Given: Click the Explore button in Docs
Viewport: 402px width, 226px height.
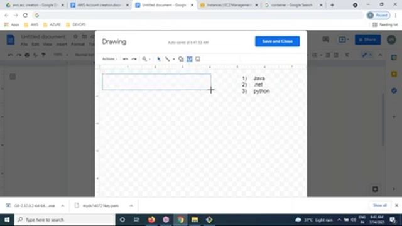Looking at the screenshot, I should [x=375, y=189].
